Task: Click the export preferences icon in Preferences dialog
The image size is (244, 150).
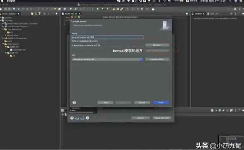Action: click(82, 118)
